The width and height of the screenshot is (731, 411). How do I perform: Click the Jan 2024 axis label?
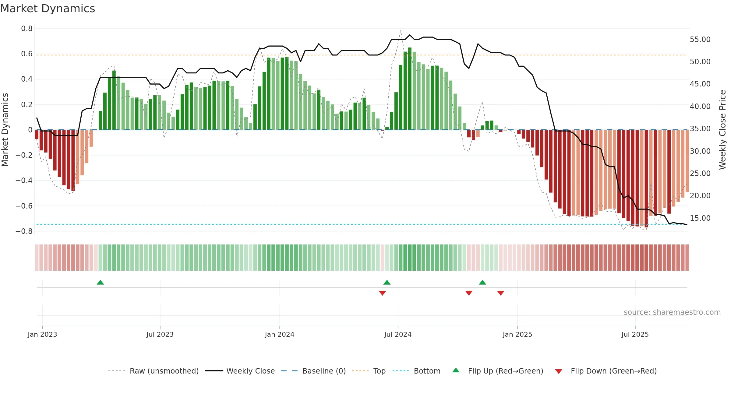pos(280,334)
